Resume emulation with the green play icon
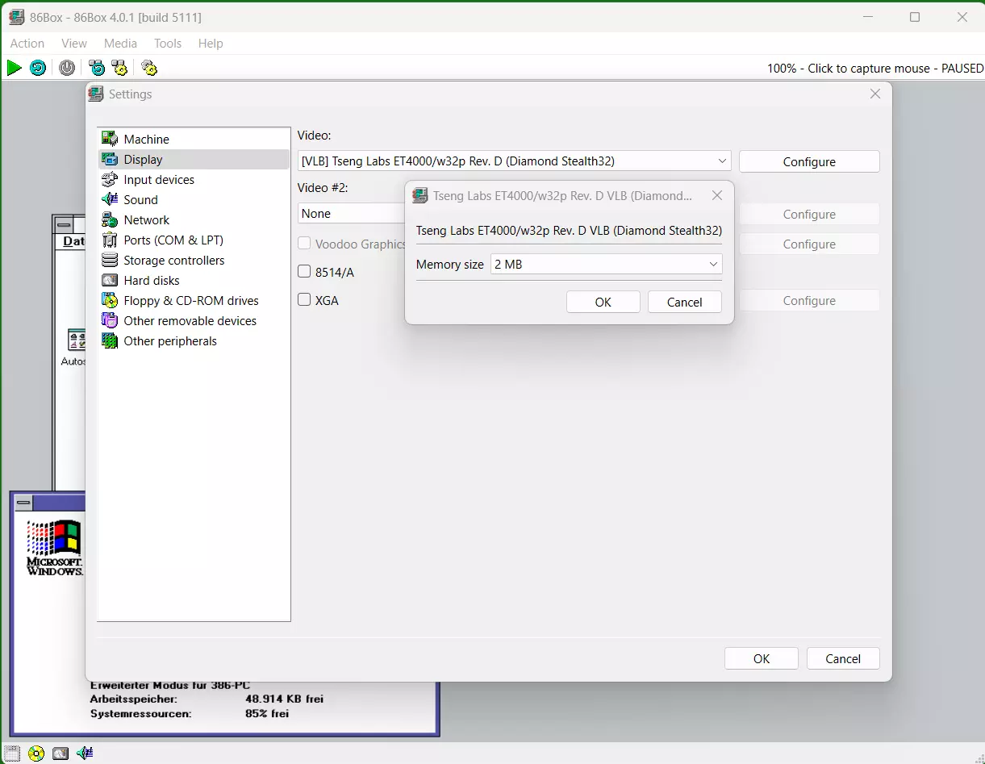Screen dimensions: 985x764 [x=14, y=68]
